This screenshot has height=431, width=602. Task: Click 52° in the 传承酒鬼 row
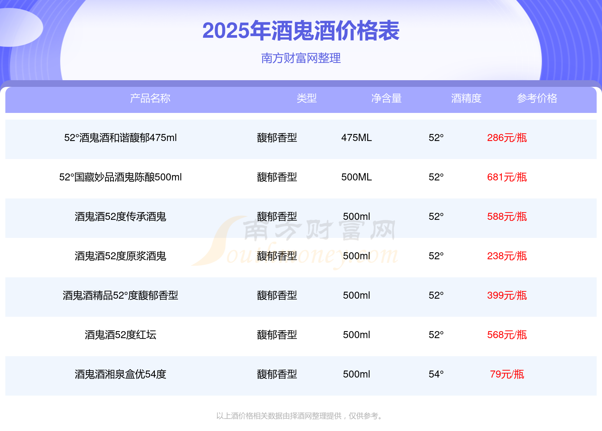pos(436,217)
